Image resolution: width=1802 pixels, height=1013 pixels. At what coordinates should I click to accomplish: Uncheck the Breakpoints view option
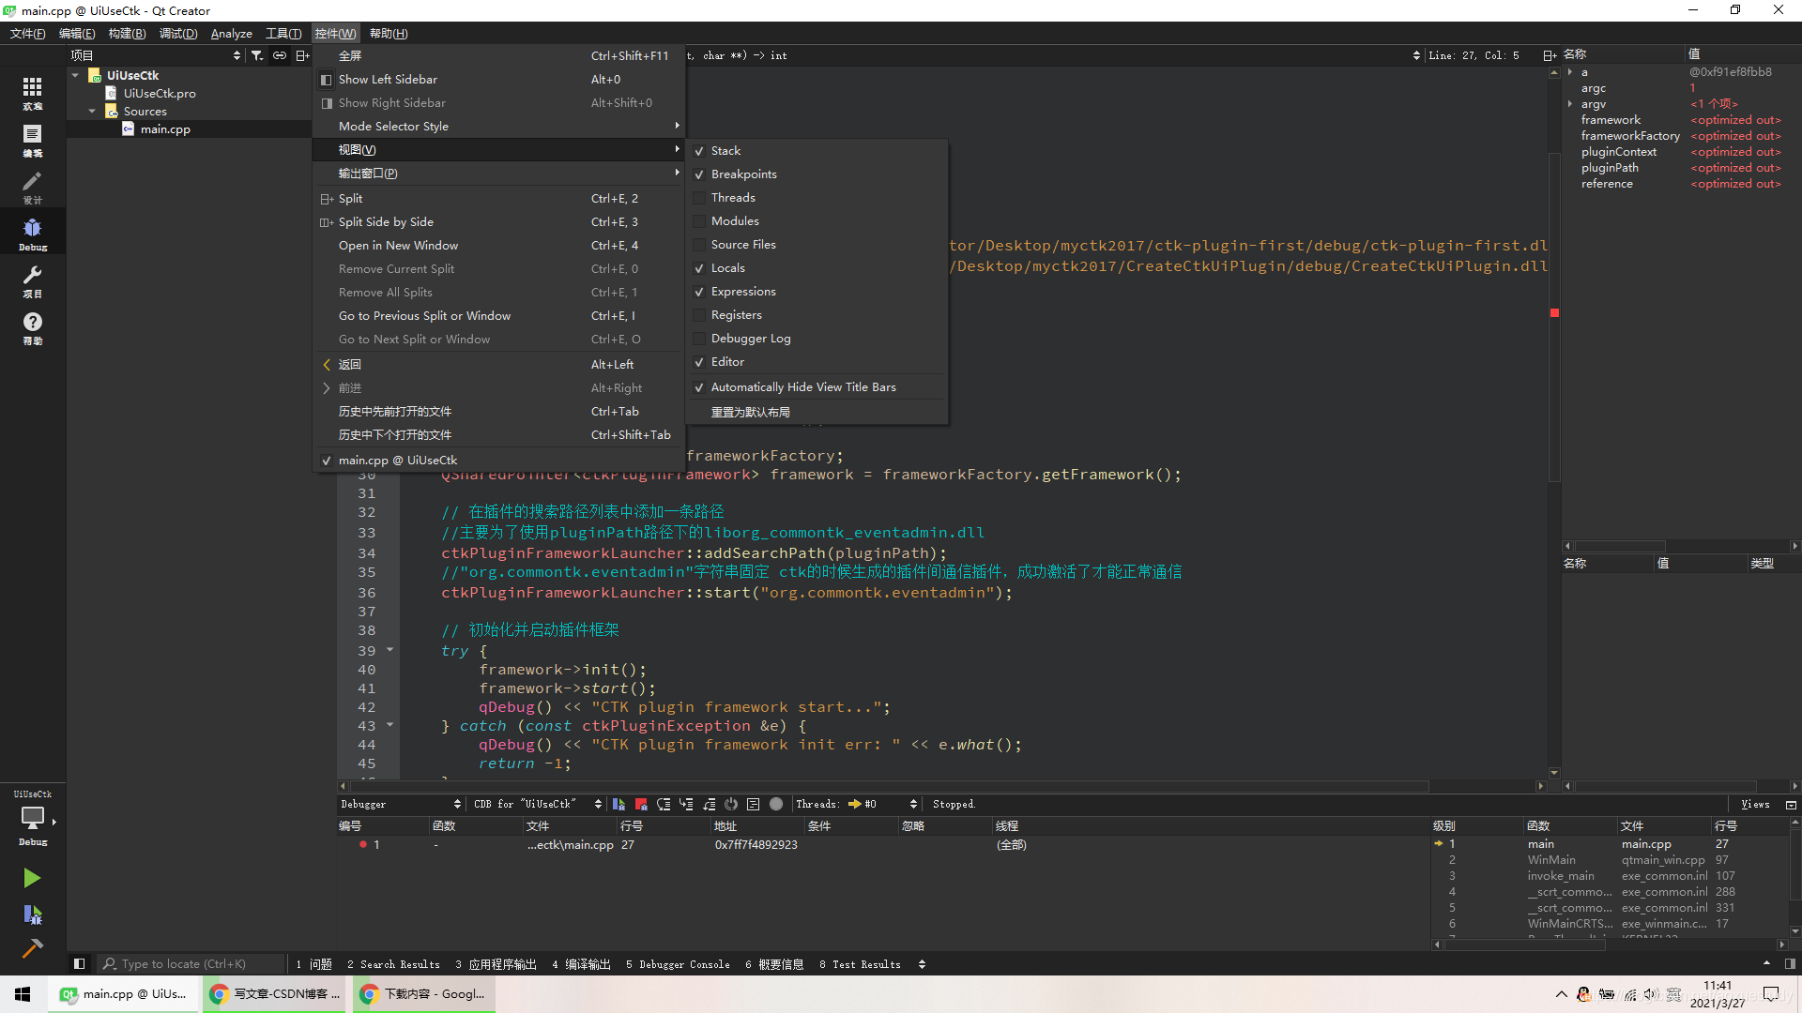click(x=699, y=174)
